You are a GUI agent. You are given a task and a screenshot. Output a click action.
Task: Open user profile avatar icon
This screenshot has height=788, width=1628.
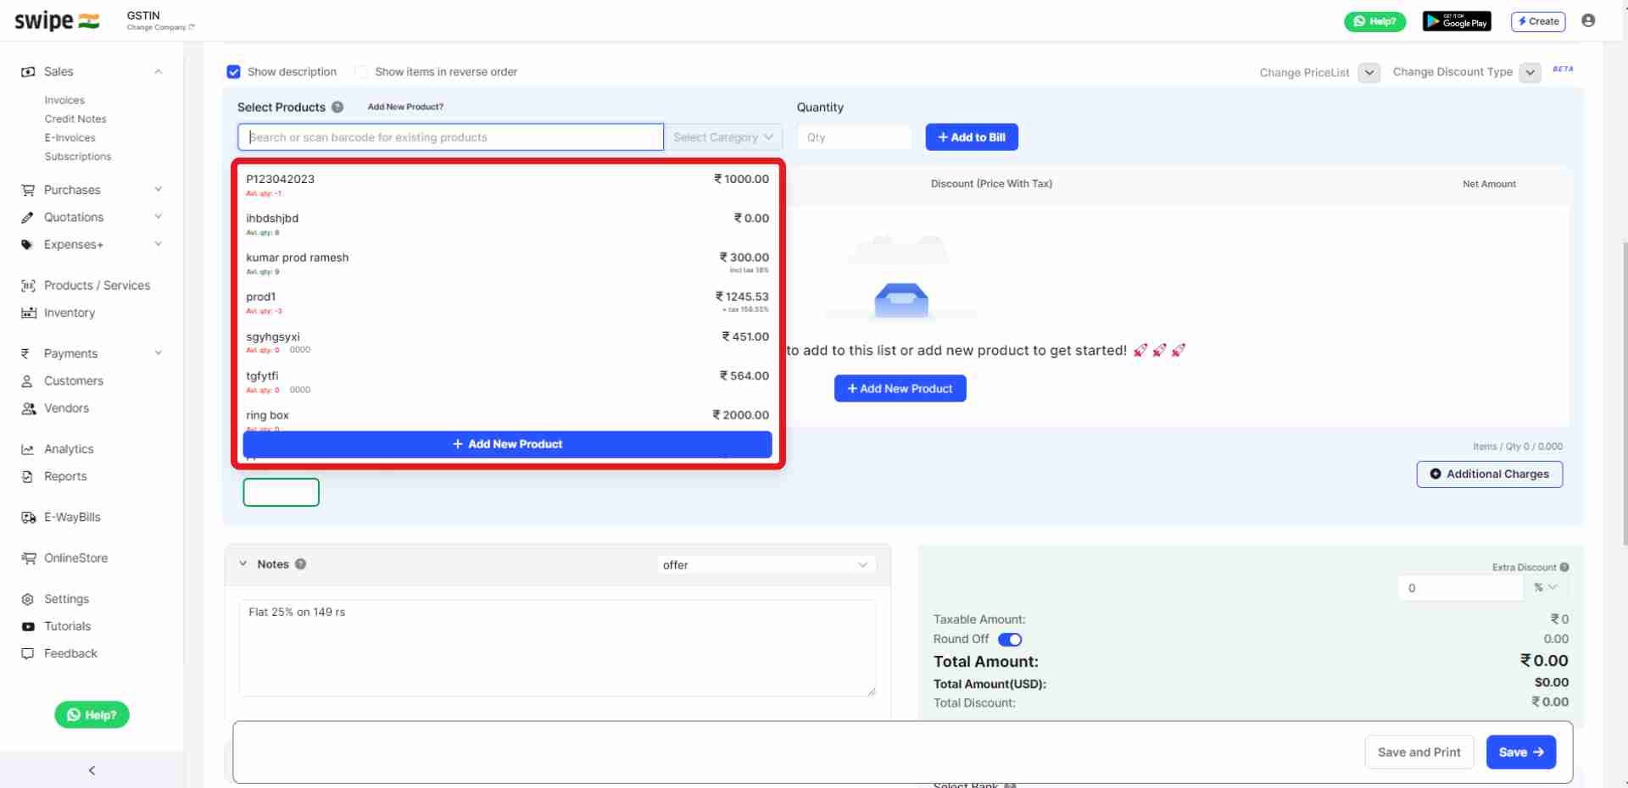[x=1588, y=20]
